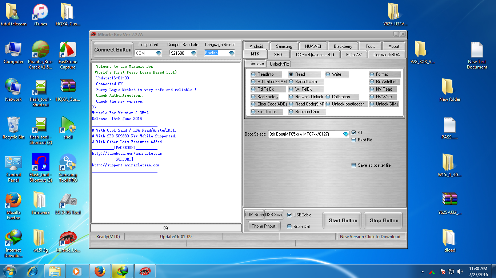This screenshot has width=496, height=278.
Task: Open the Miracle Box taskbar button
Action: click(145, 271)
